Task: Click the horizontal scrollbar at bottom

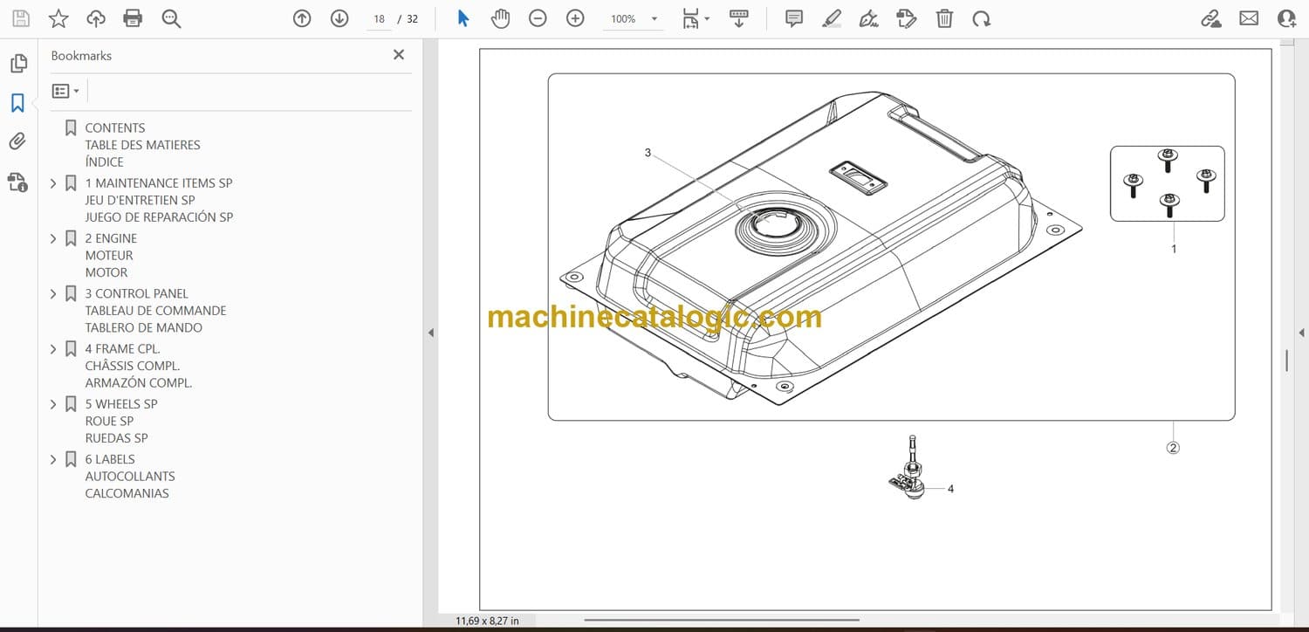Action: [721, 621]
